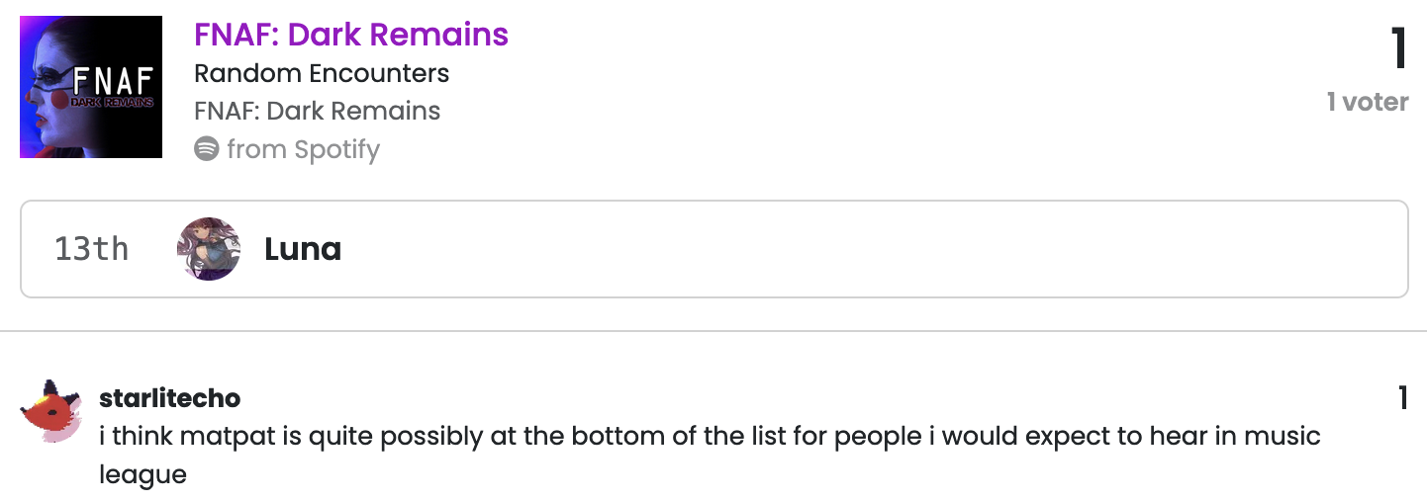Click starlitecho's fox avatar icon

click(x=50, y=411)
